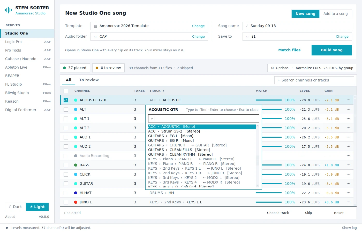Check the ALT 1 channel checkbox
Image resolution: width=362 pixels, height=232 pixels.
coord(66,119)
